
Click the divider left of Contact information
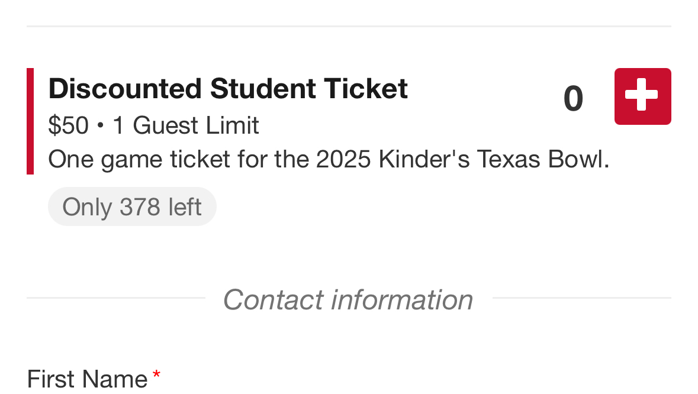[115, 298]
